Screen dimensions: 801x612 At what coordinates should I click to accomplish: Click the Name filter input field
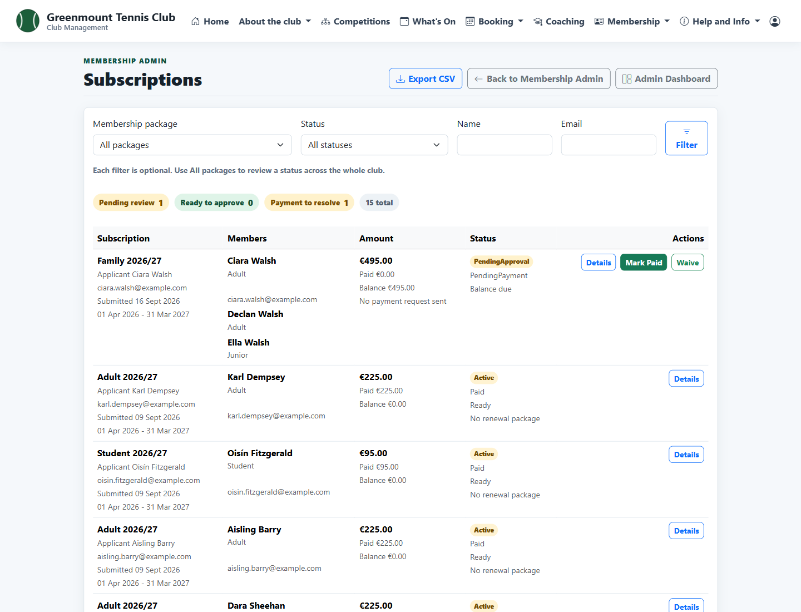505,145
